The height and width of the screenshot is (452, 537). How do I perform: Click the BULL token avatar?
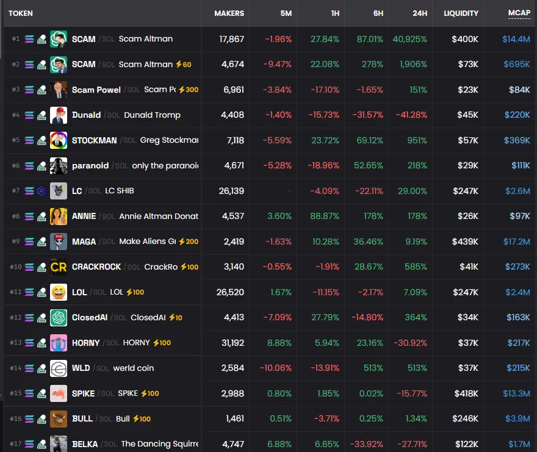pos(59,419)
